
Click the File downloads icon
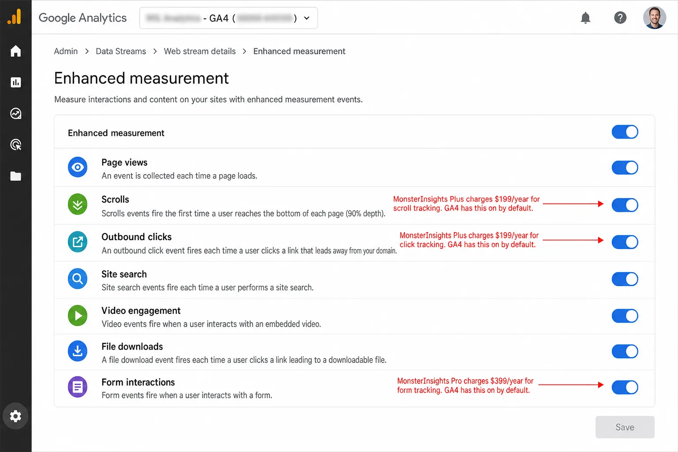[x=78, y=351]
